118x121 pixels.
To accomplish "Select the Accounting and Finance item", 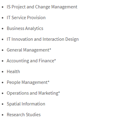I will coord(31,61).
